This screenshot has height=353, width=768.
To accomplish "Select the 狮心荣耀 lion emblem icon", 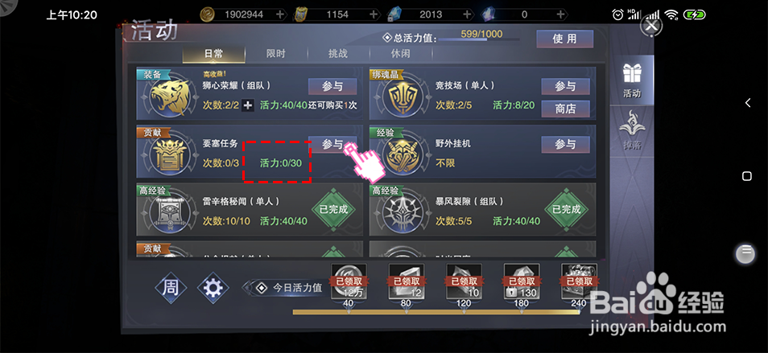I will (169, 96).
